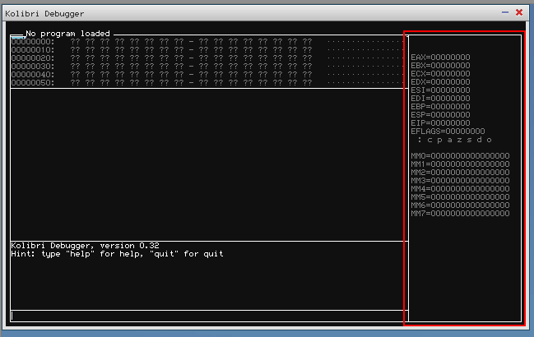Close the Kolibri Debugger window

click(519, 12)
